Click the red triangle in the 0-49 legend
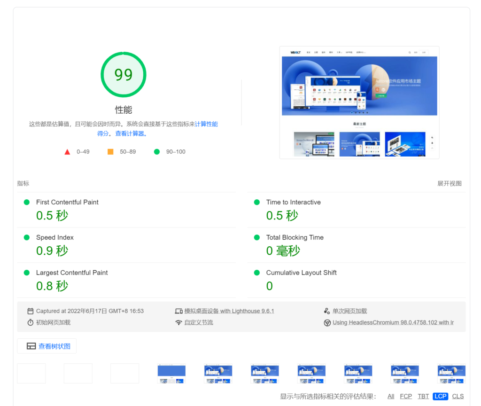Viewport: 481px width, 406px height. coord(67,151)
